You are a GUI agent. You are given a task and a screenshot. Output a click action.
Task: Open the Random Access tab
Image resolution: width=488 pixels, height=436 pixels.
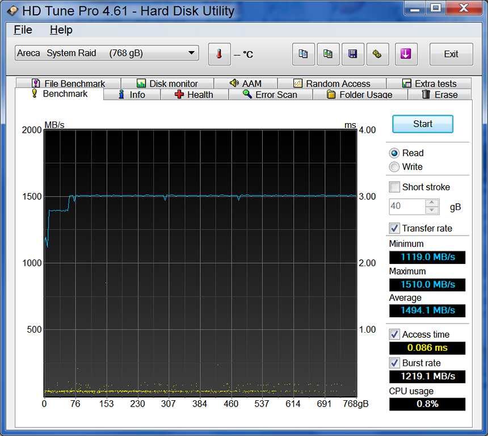coord(332,83)
